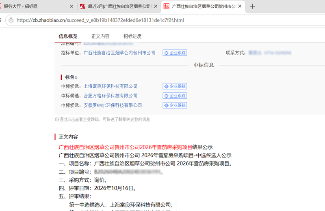Click the 中选候选人公示 subtitle line
The image size is (325, 211).
(145, 155)
